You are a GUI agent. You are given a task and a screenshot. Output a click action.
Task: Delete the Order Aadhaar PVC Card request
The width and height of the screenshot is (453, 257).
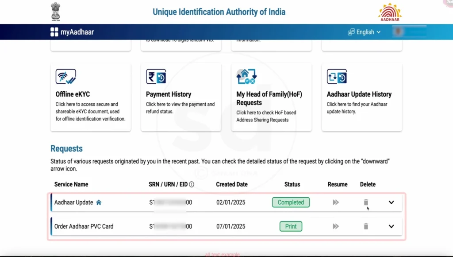[x=366, y=226]
